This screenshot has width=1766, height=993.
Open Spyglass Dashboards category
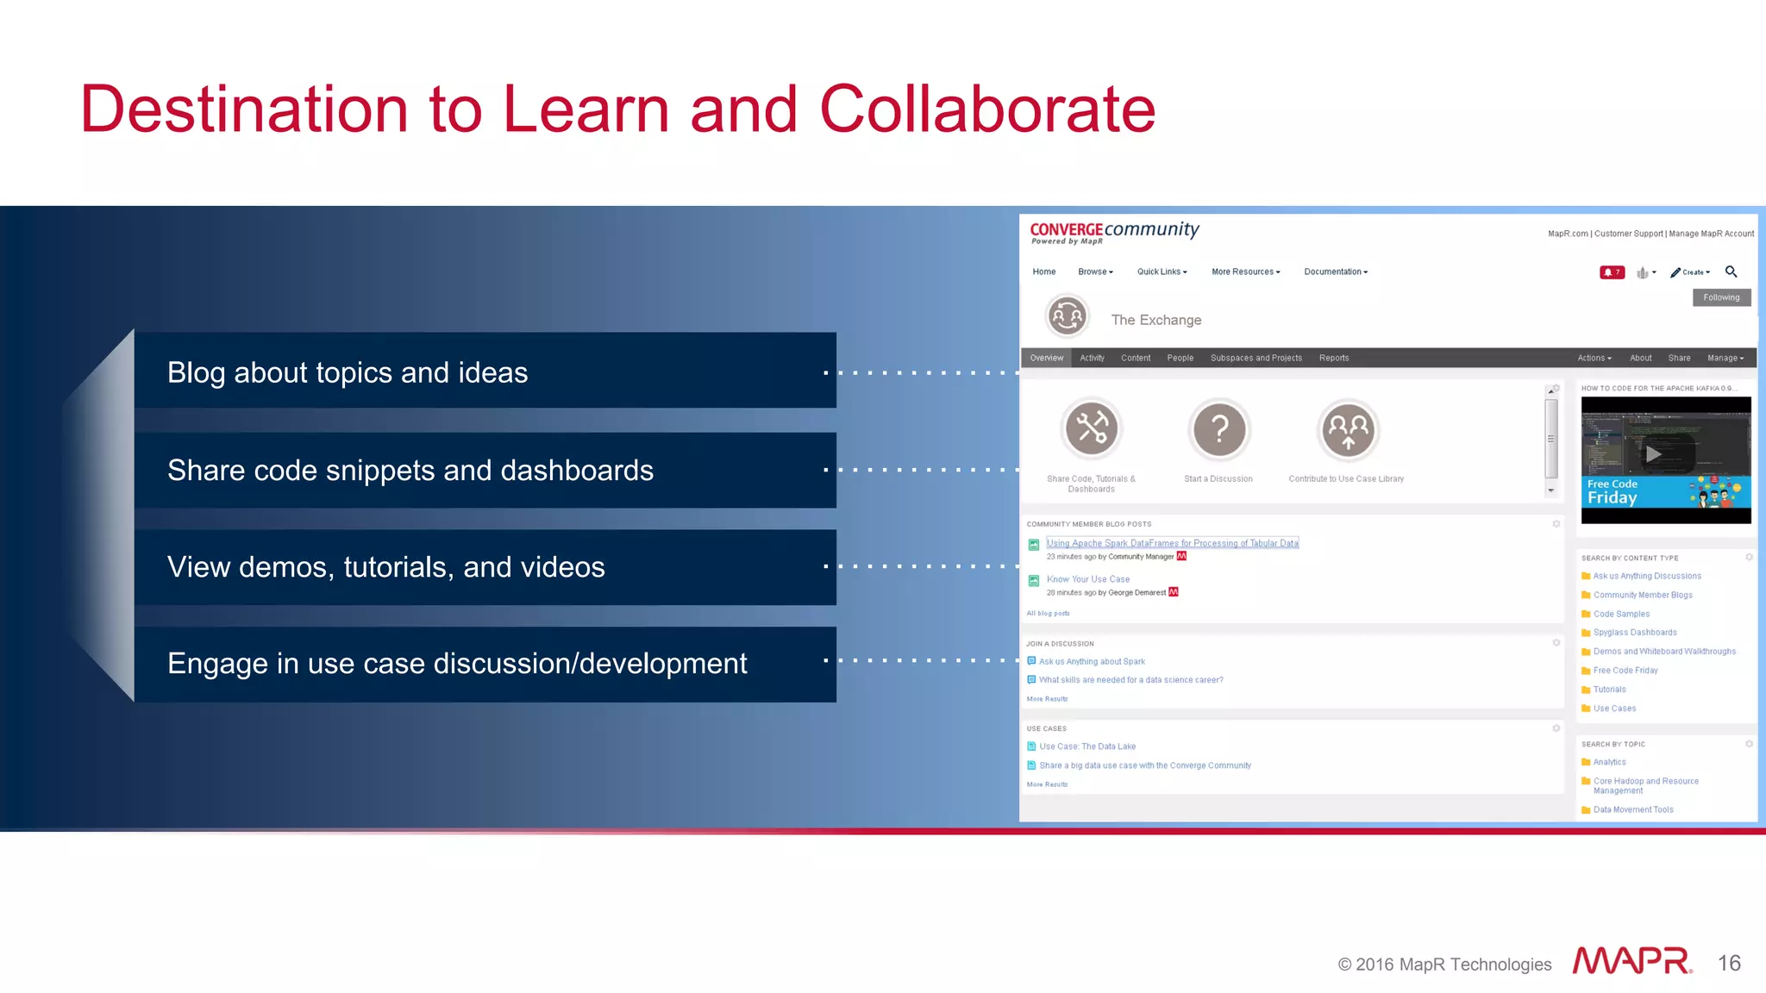(1635, 633)
